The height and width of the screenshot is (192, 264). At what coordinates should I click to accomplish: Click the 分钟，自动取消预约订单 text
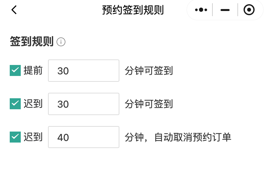pyautogui.click(x=178, y=137)
